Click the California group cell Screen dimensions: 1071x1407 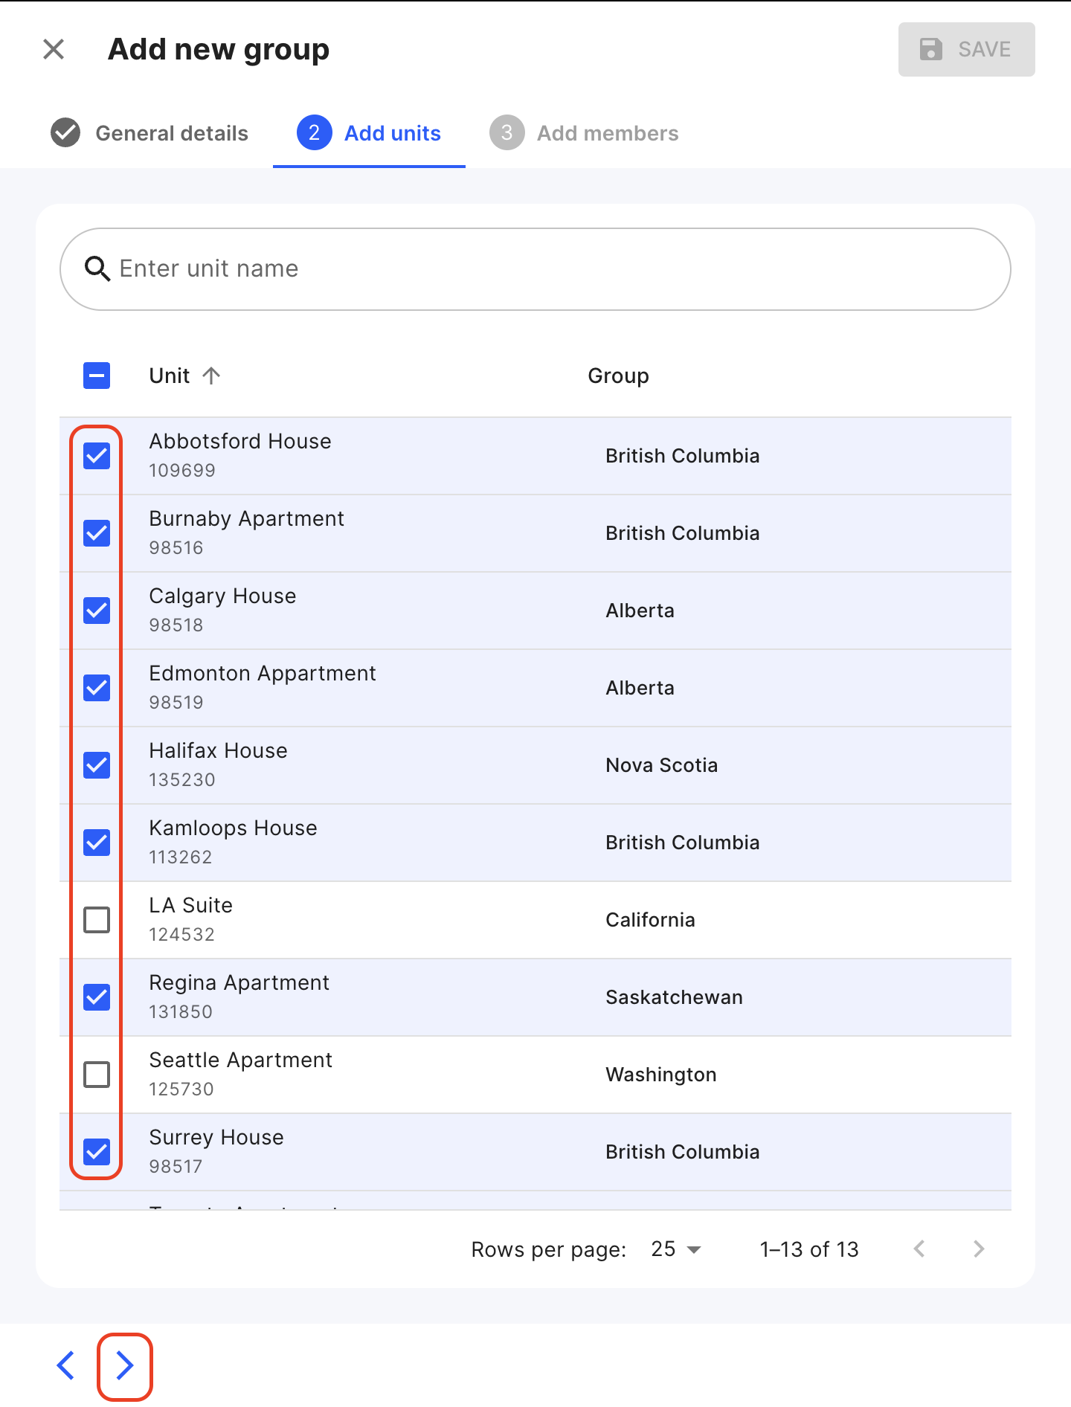650,920
